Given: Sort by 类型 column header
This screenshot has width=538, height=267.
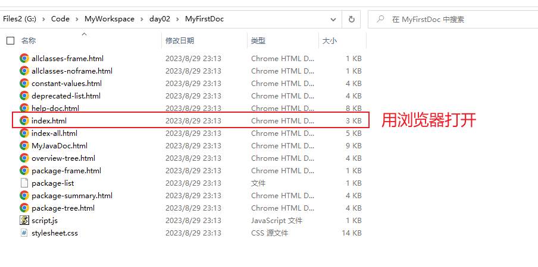Looking at the screenshot, I should click(x=258, y=41).
